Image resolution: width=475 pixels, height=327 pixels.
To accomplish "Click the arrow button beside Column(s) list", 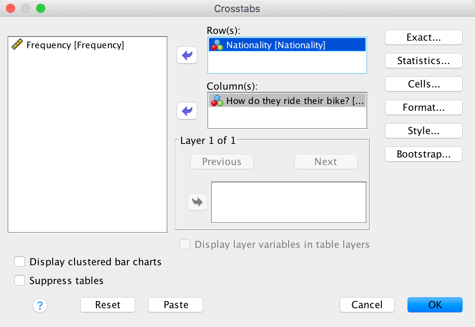I will [x=187, y=111].
